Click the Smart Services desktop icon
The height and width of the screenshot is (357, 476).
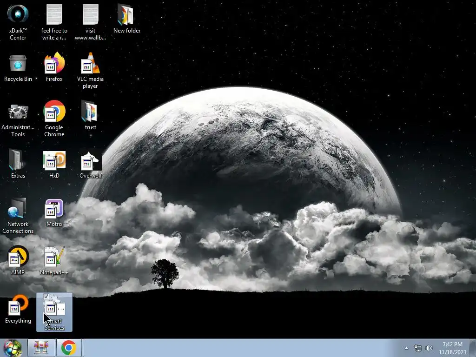point(54,312)
